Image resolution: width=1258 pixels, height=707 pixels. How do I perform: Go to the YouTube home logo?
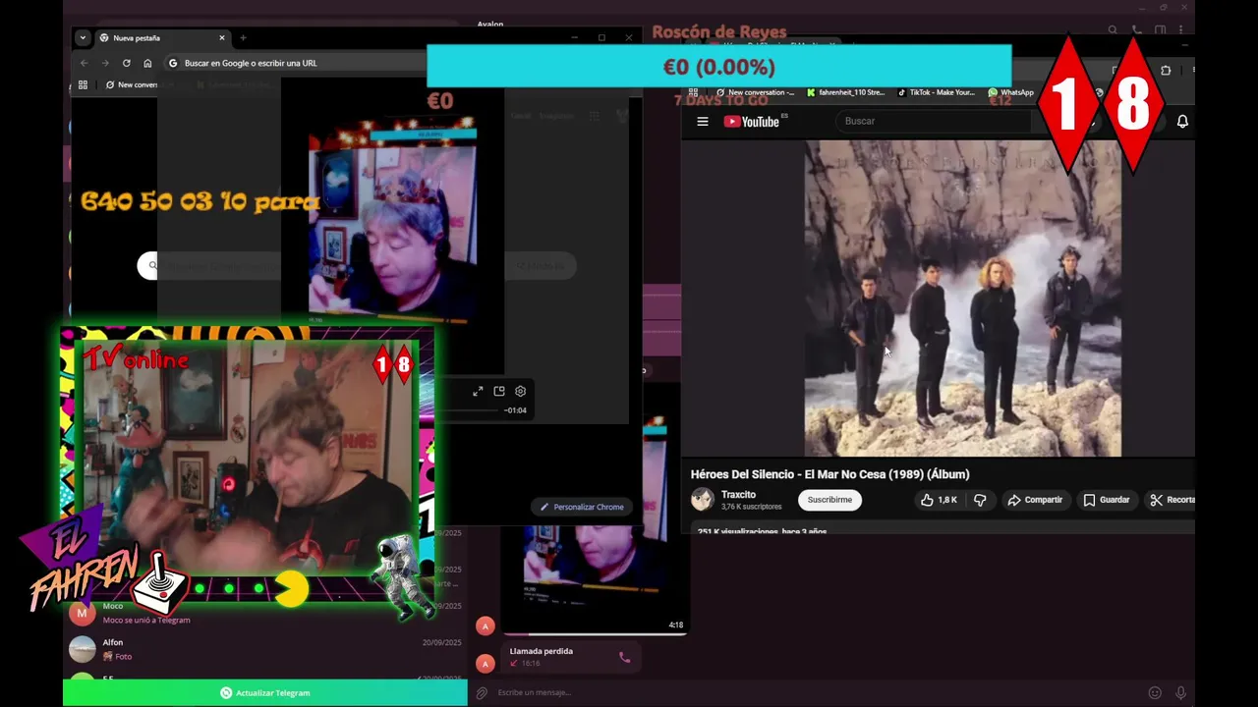[x=754, y=122]
